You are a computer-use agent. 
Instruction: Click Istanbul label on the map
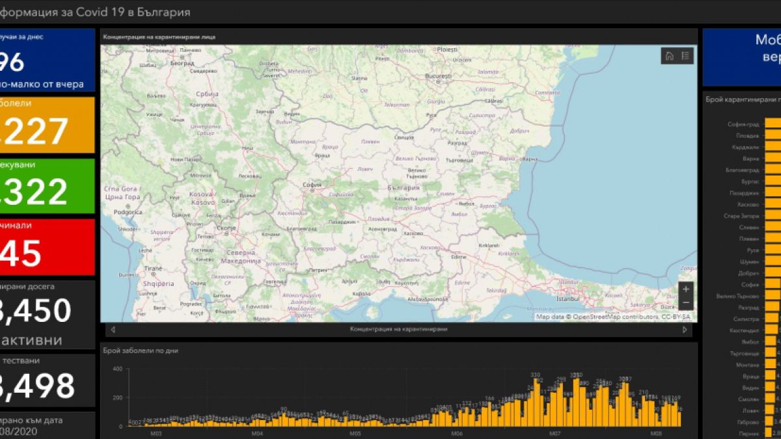pyautogui.click(x=568, y=299)
